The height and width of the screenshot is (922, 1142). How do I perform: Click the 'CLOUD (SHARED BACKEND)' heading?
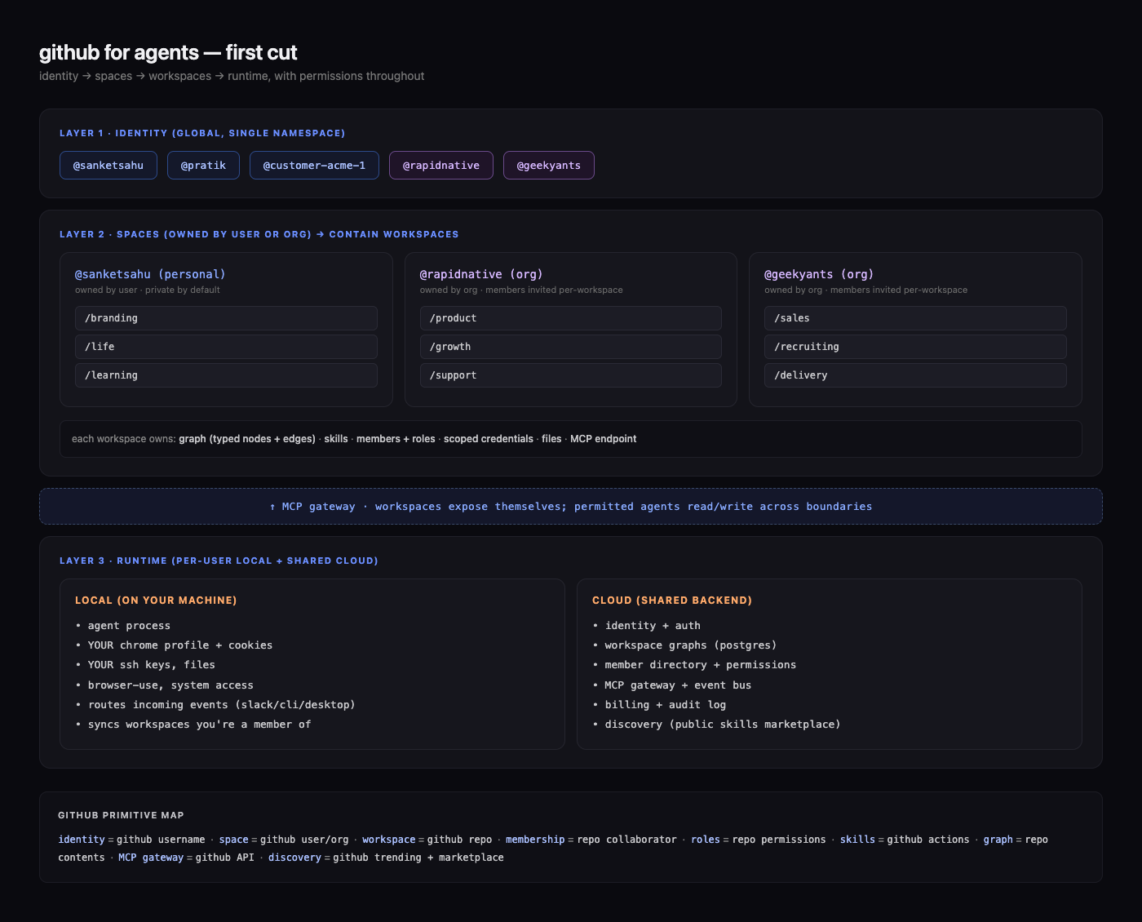[672, 601]
